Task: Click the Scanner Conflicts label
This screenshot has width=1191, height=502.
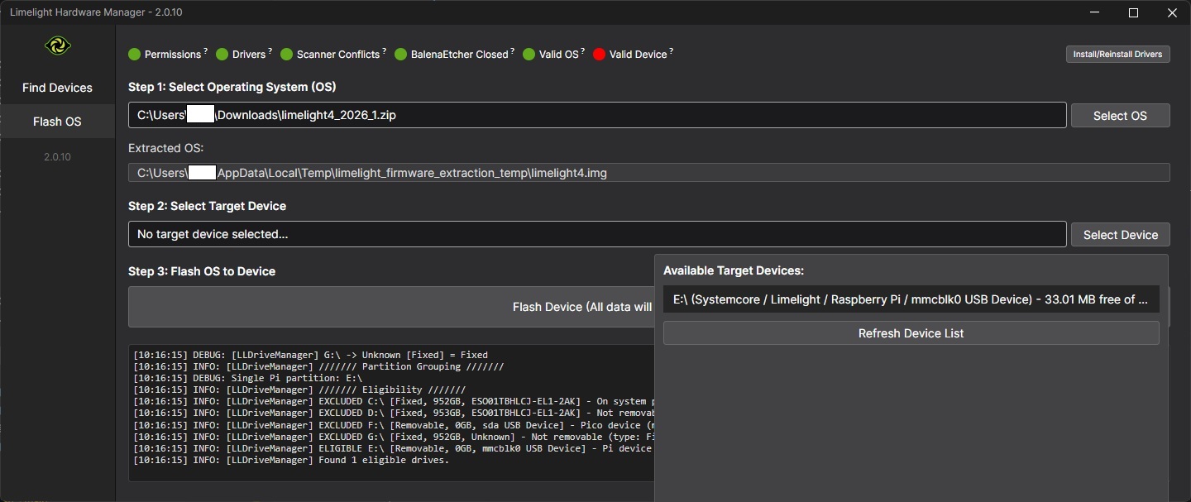Action: point(338,55)
